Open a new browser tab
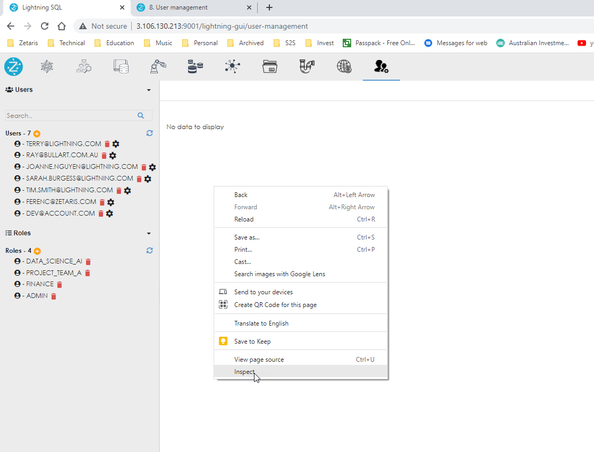 point(269,7)
